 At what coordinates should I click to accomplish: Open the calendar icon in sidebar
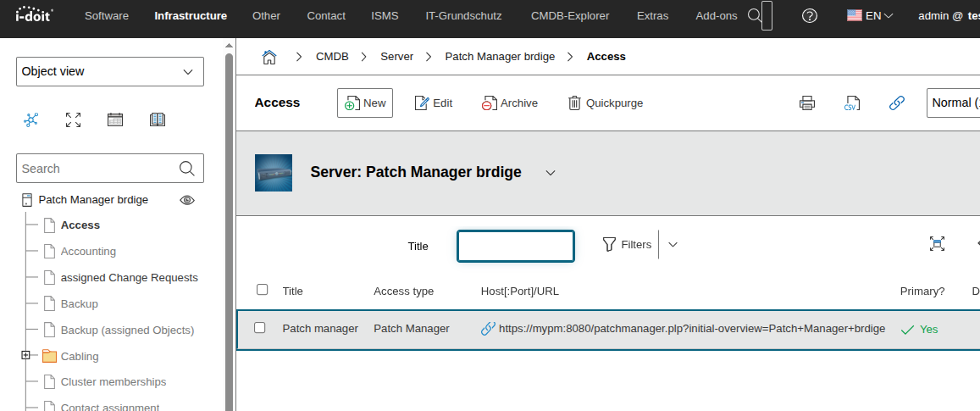115,119
